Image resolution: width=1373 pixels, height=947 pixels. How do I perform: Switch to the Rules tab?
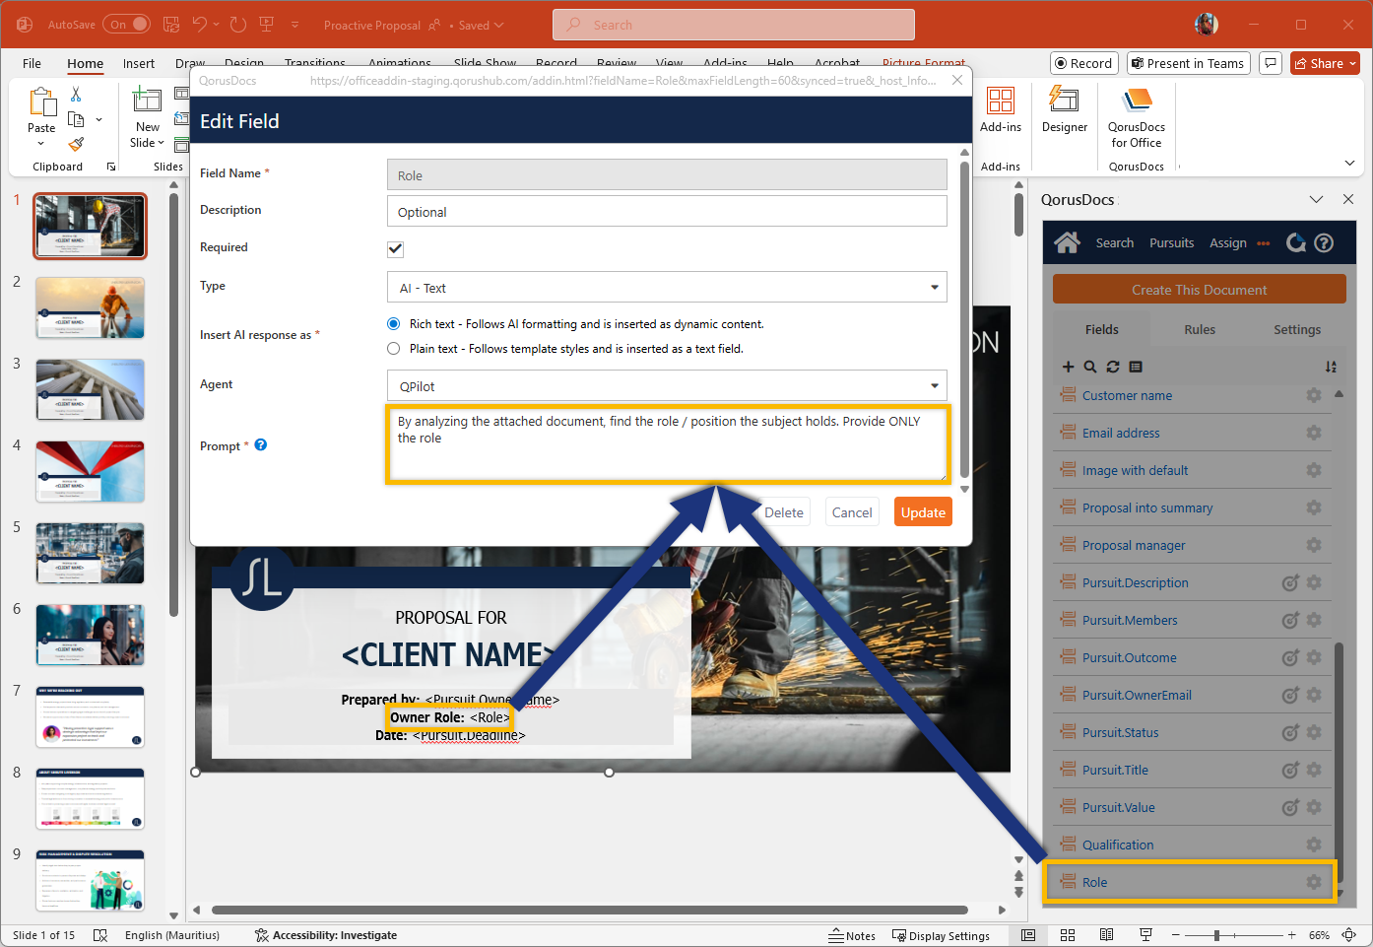(x=1199, y=330)
